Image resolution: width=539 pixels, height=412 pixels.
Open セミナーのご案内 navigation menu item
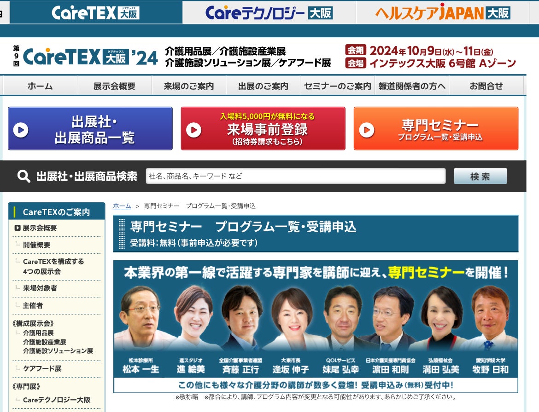(x=337, y=86)
